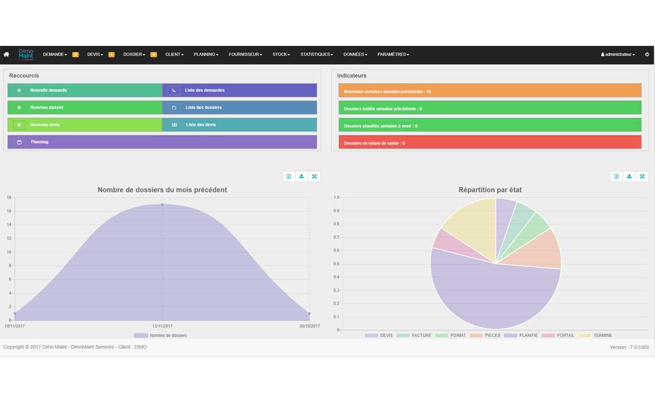Click the DOSSIER count badge
Viewport: 655px width, 393px height.
click(x=153, y=55)
